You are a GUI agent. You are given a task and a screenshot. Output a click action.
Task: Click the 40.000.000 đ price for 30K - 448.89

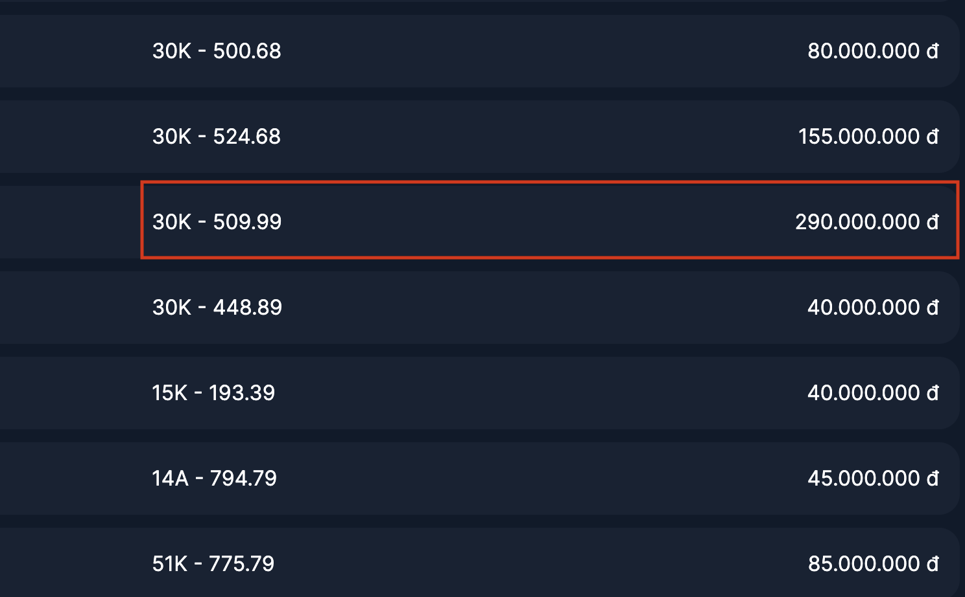[873, 308]
